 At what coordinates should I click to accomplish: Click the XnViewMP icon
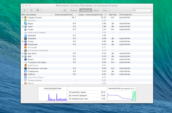pos(25,47)
